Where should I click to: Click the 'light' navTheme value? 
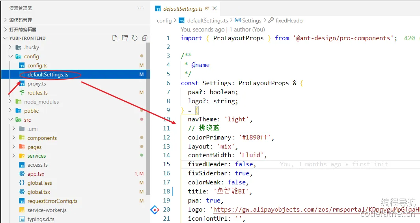coord(237,119)
